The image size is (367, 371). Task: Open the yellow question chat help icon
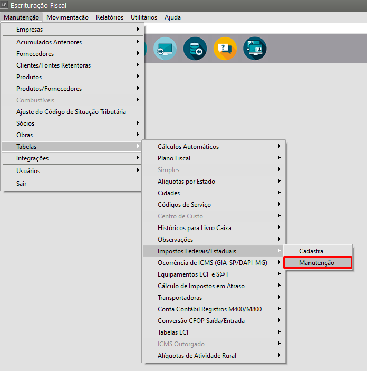click(225, 49)
